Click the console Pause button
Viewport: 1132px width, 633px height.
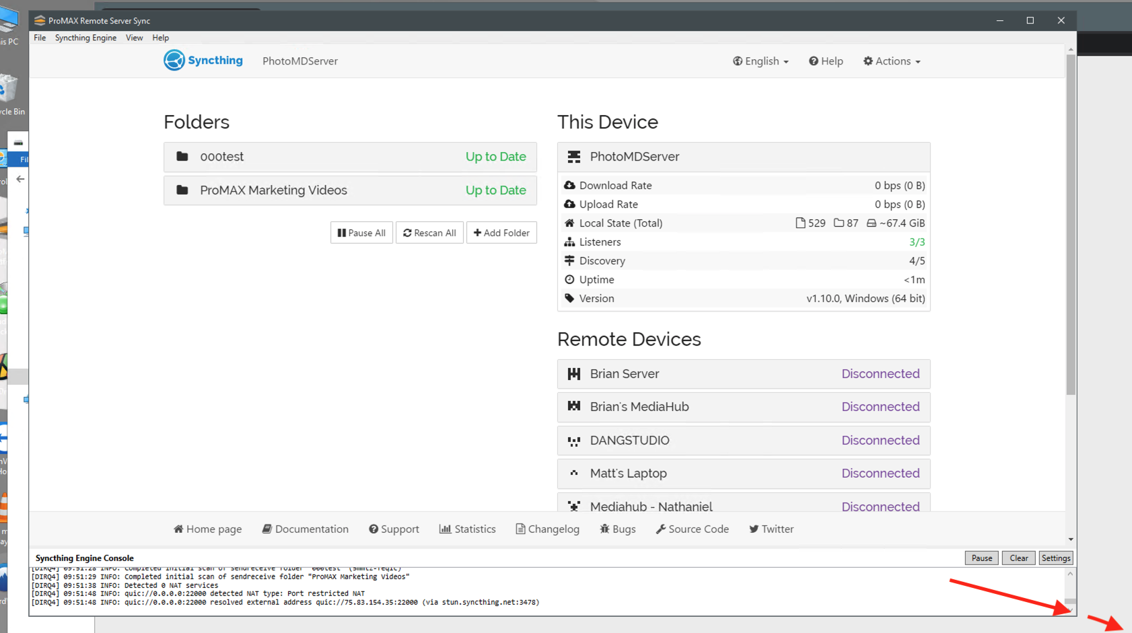[982, 558]
